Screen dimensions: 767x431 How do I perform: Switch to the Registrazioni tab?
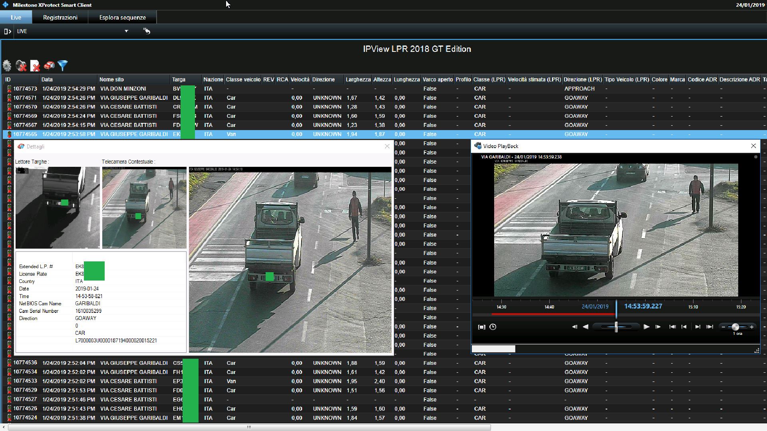pos(60,17)
